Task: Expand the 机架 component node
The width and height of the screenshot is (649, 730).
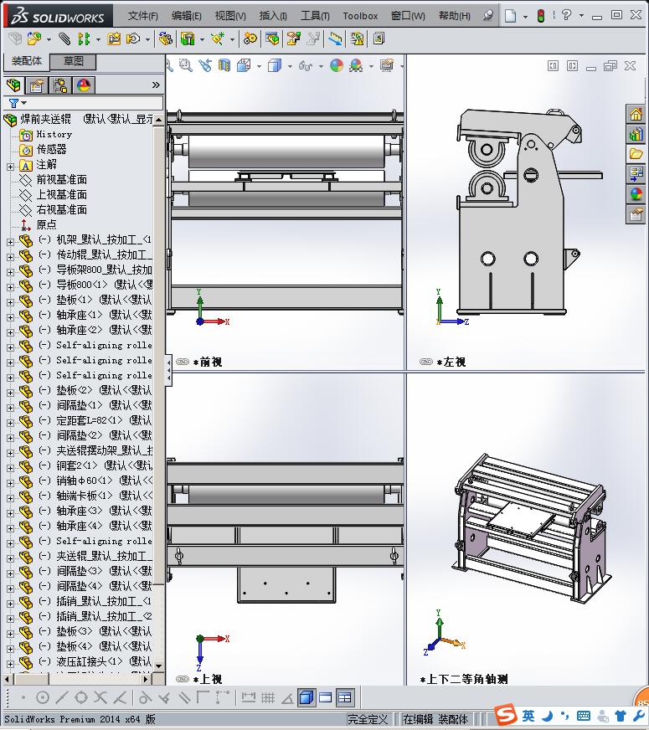Action: tap(10, 242)
